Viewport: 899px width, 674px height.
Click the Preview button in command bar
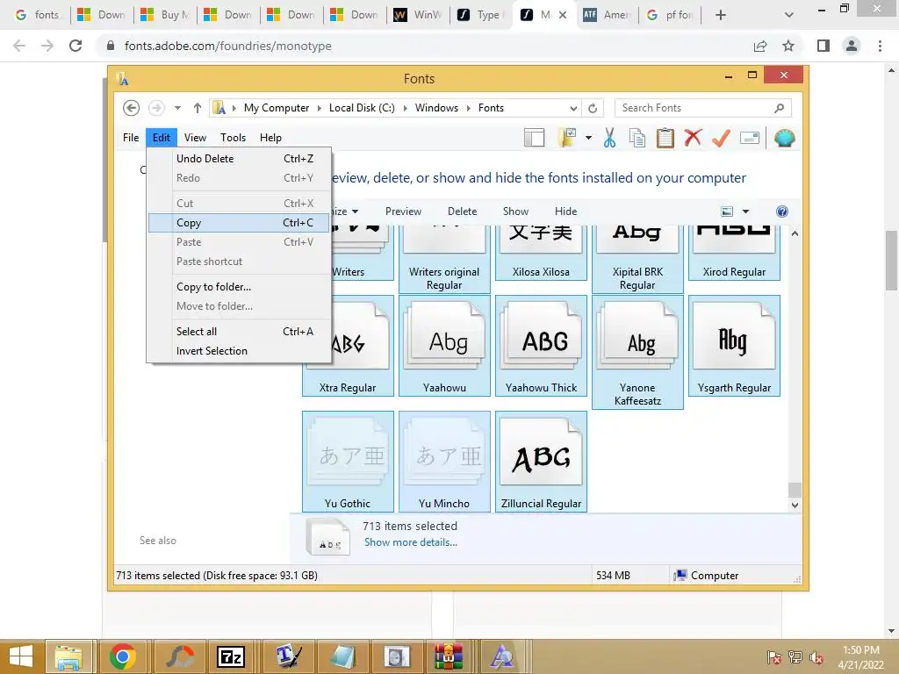click(403, 212)
